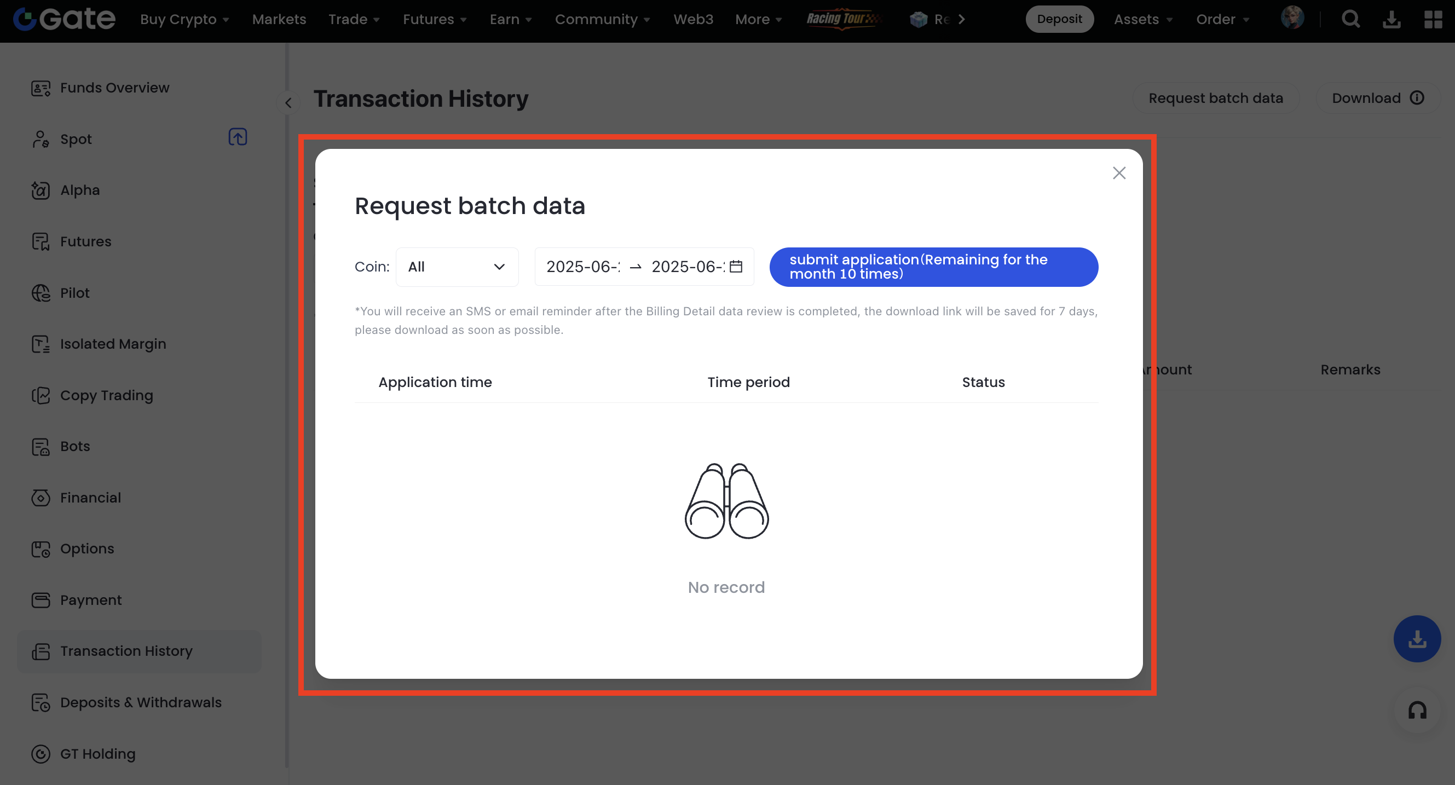Screen dimensions: 1455x785
Task: Open the headset customer support icon
Action: pyautogui.click(x=1417, y=710)
